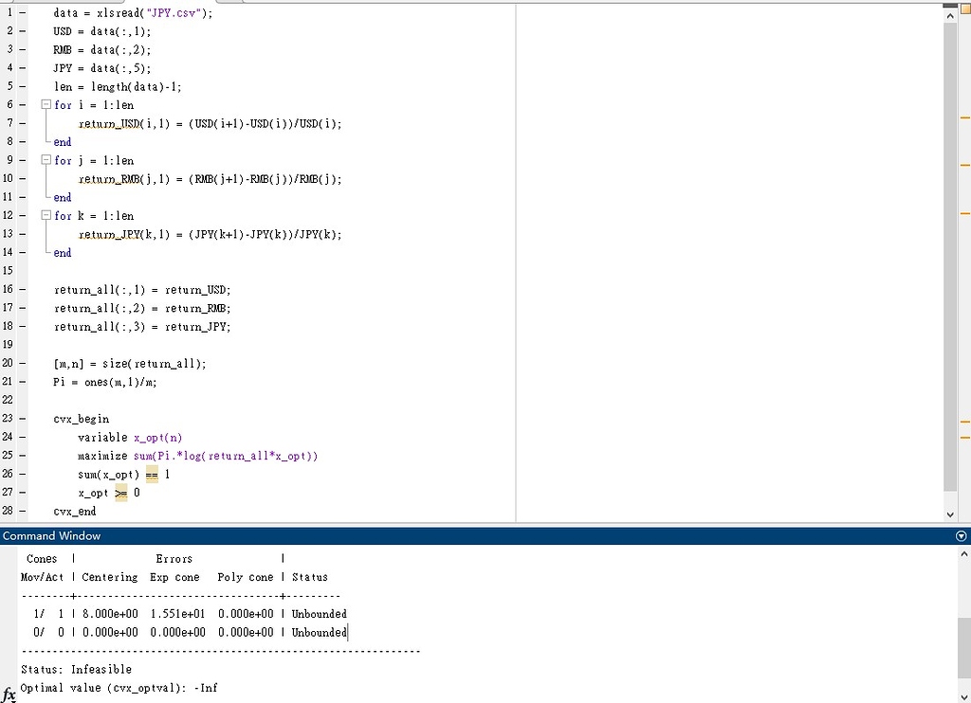Click the editor scrollbar down arrow

pyautogui.click(x=950, y=514)
